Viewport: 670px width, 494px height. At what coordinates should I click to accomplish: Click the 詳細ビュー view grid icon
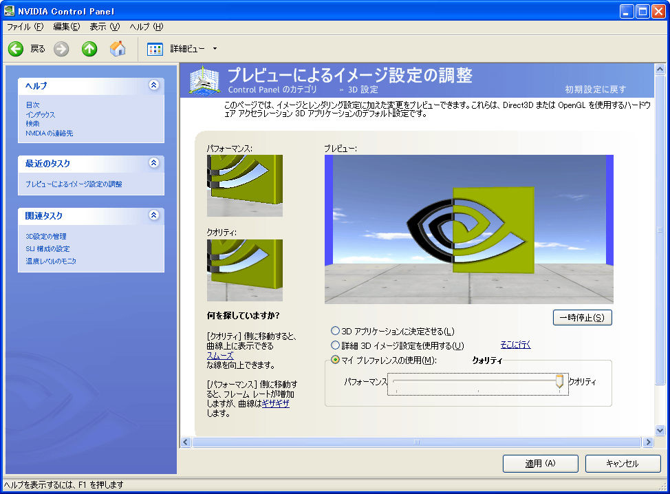point(155,49)
